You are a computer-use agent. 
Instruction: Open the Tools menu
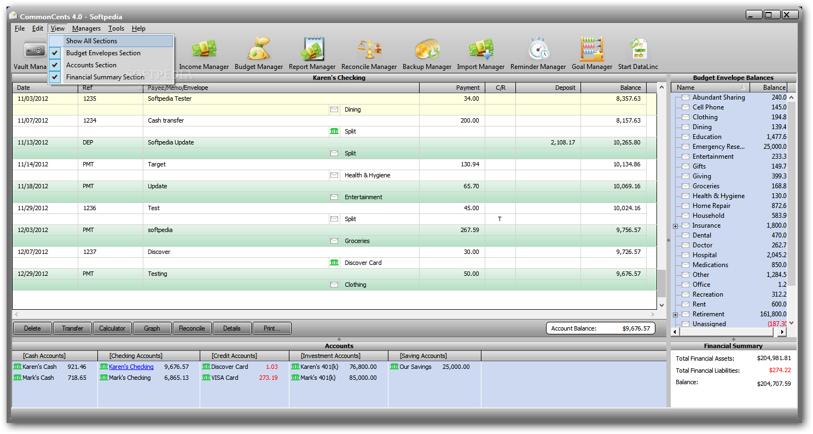pyautogui.click(x=116, y=28)
